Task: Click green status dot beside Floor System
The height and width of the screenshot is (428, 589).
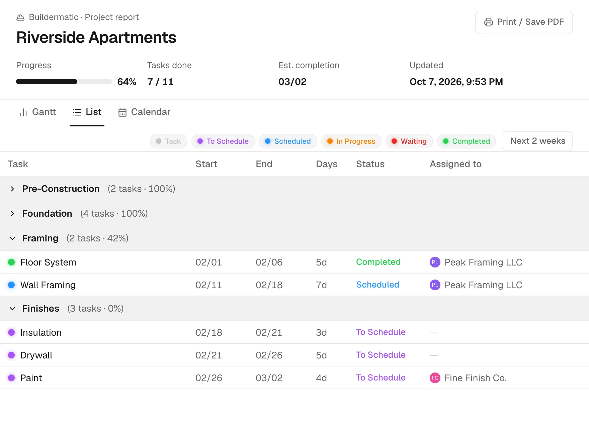Action: coord(11,262)
